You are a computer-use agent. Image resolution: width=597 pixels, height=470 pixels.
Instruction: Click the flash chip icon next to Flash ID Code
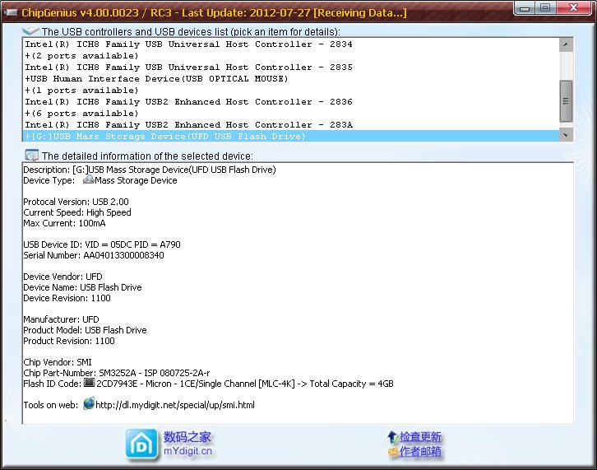[89, 382]
